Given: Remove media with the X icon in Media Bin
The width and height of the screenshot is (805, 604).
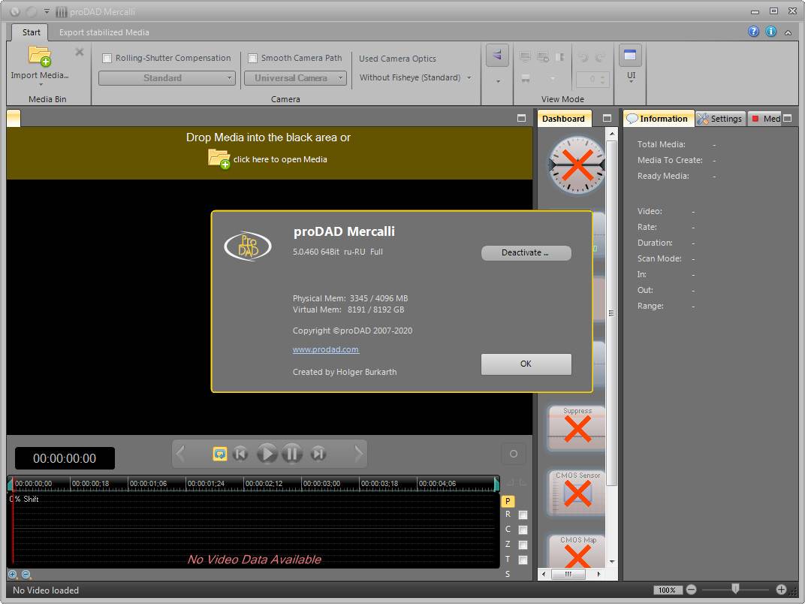Looking at the screenshot, I should (79, 52).
